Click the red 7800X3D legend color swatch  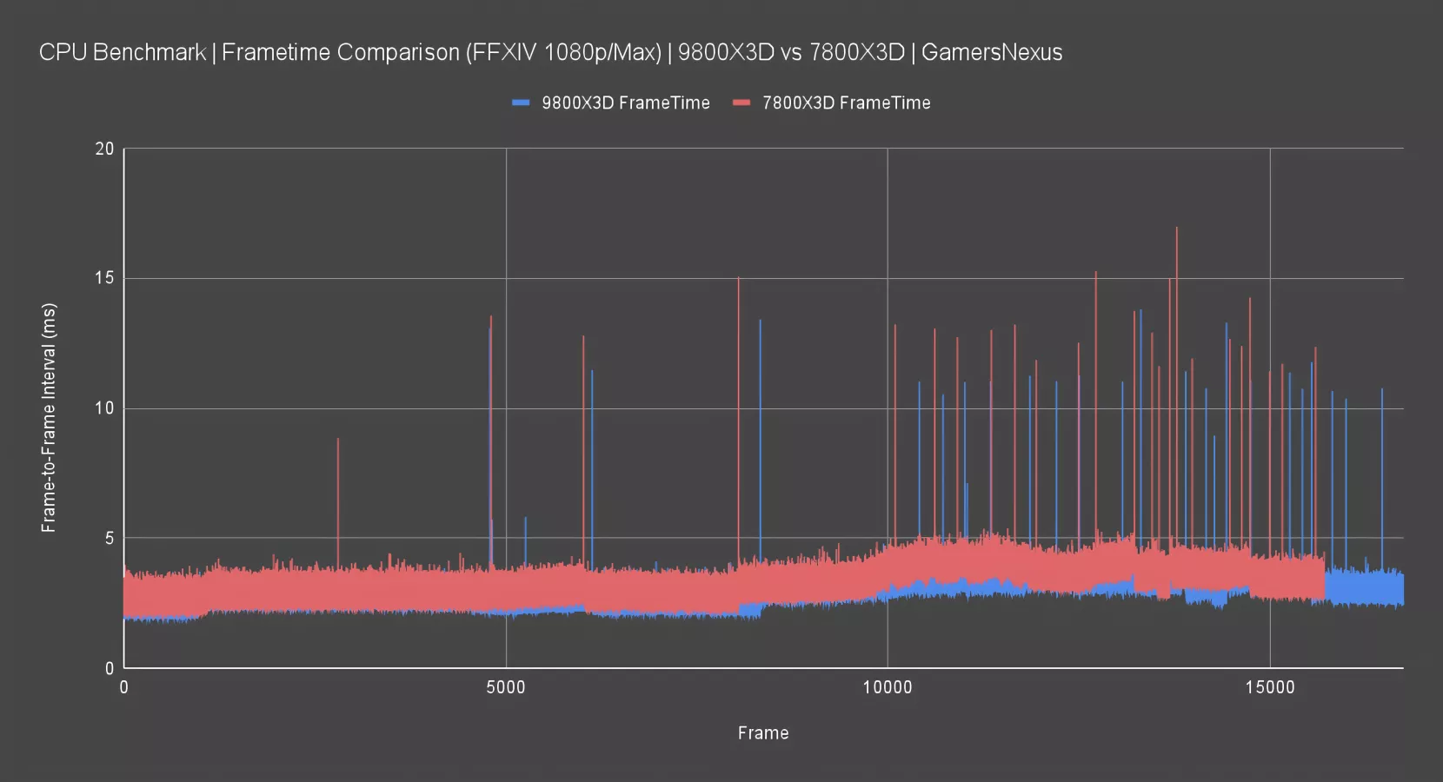coord(741,103)
